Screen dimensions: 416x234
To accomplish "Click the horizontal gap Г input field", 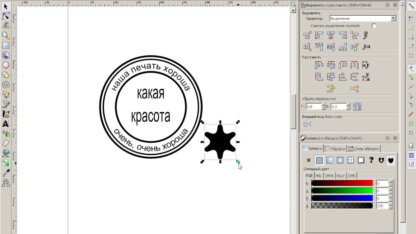I will point(313,107).
